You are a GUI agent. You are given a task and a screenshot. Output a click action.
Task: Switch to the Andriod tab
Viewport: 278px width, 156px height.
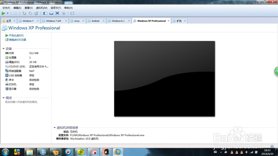pos(95,21)
